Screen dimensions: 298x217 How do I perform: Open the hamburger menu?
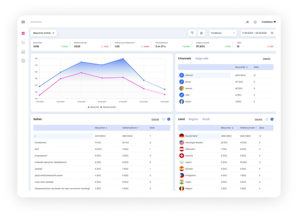23,22
